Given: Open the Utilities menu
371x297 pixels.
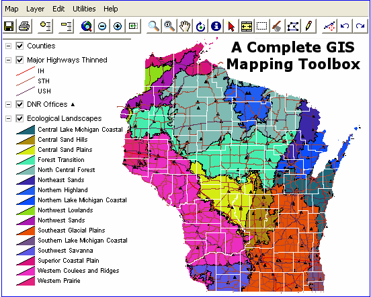Looking at the screenshot, I should point(84,9).
